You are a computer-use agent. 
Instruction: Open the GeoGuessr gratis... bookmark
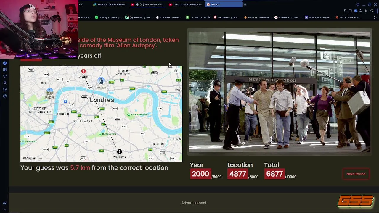226,17
